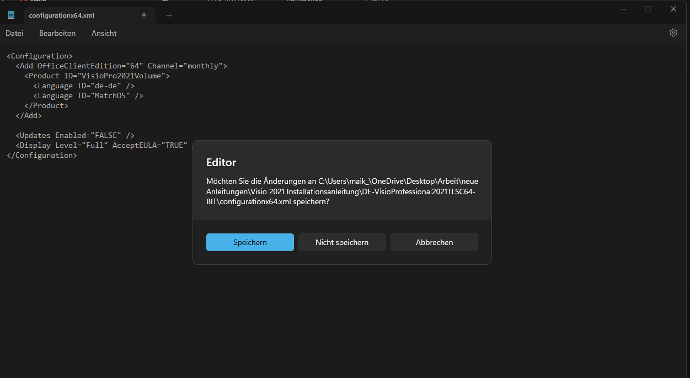
Task: Click the Product ID VisioPro2021Volume line
Action: pyautogui.click(x=97, y=76)
